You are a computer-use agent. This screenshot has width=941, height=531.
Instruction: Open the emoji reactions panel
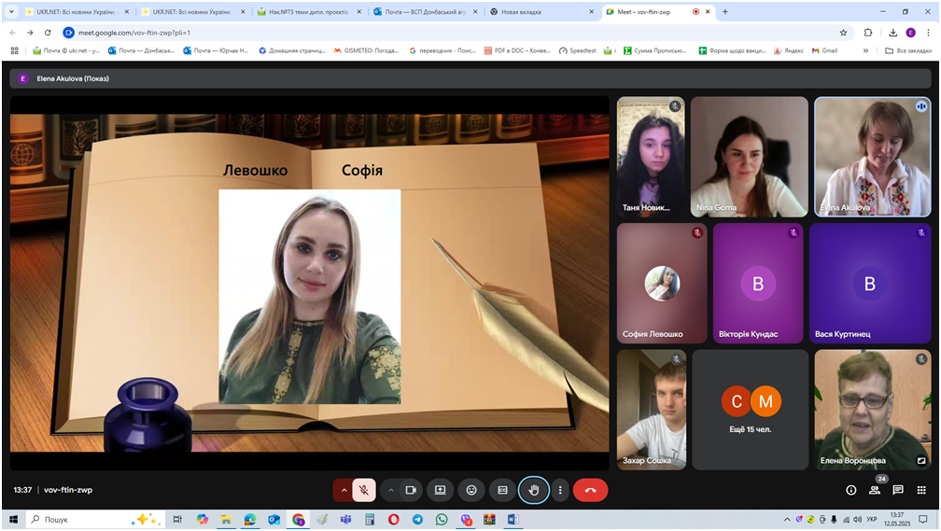pos(471,490)
